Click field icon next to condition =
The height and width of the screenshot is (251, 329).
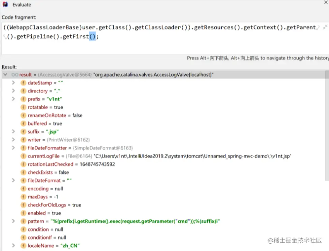23,229
